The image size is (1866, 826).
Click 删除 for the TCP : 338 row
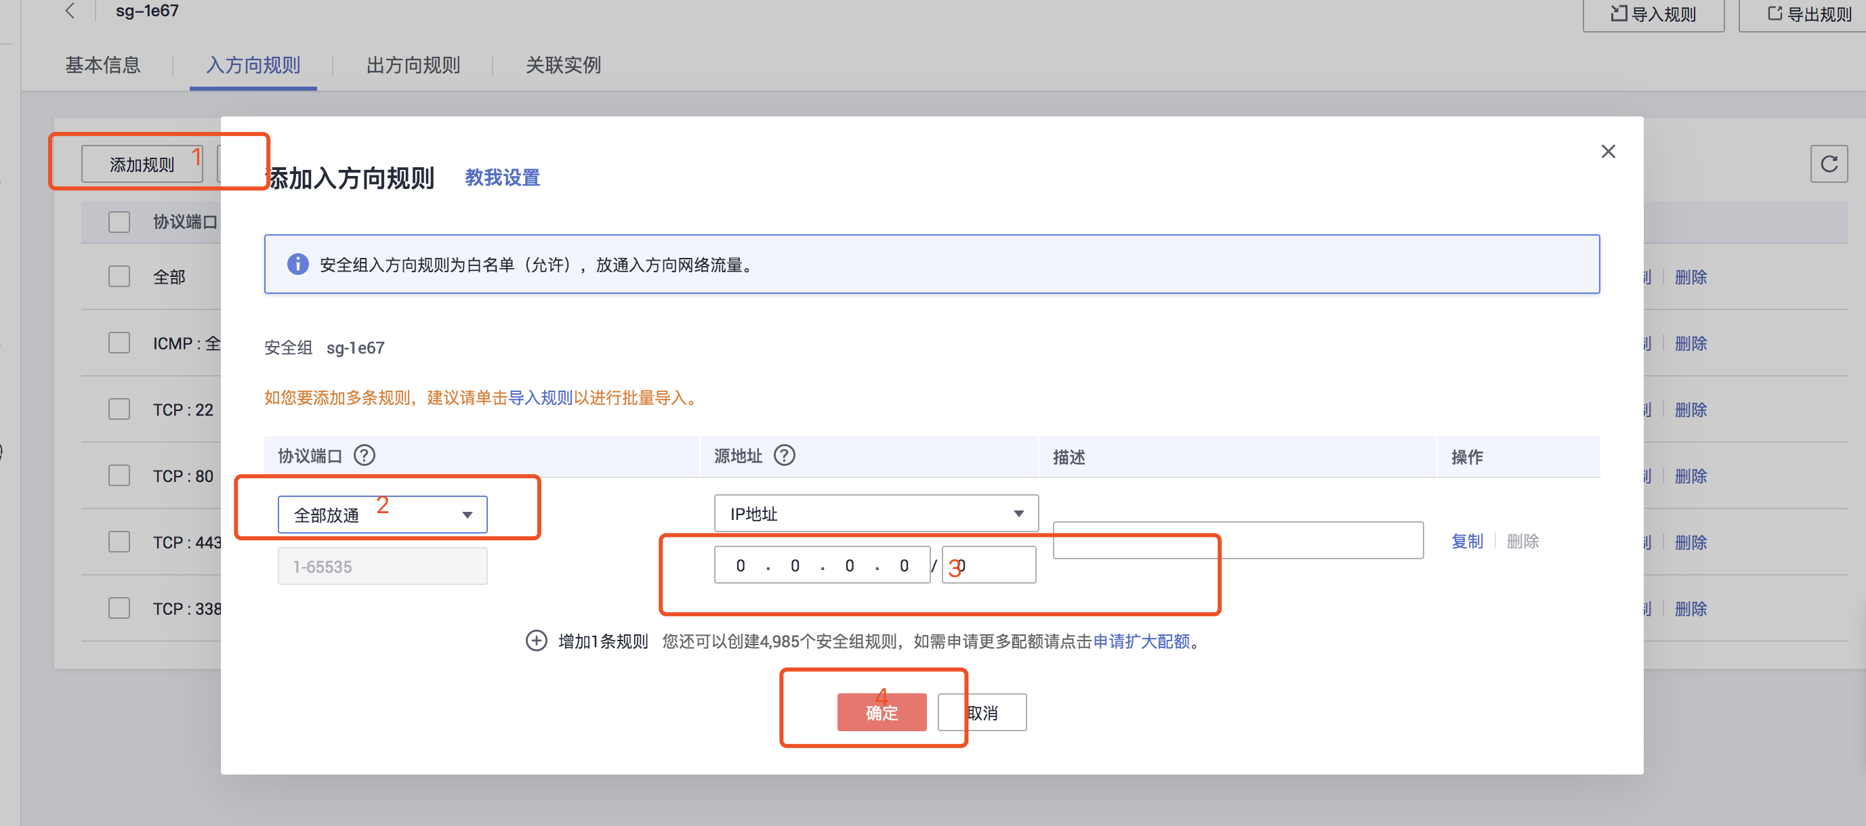pos(1691,609)
